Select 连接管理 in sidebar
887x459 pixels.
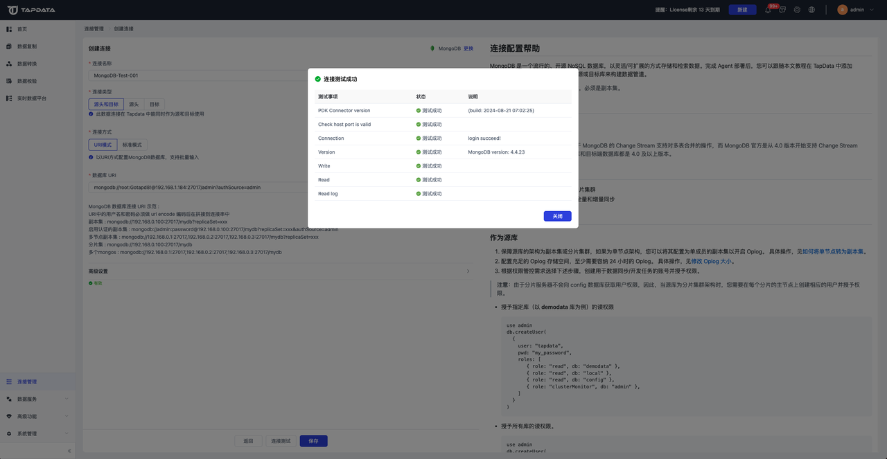(37, 381)
